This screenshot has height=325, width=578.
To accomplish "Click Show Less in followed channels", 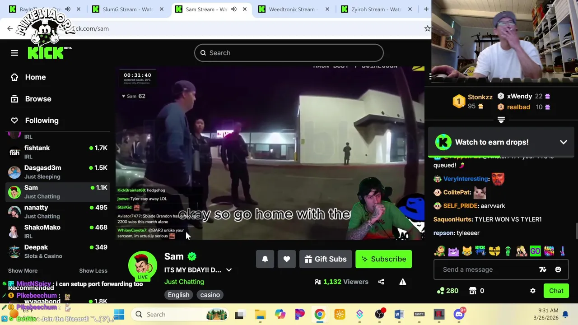I will (93, 270).
